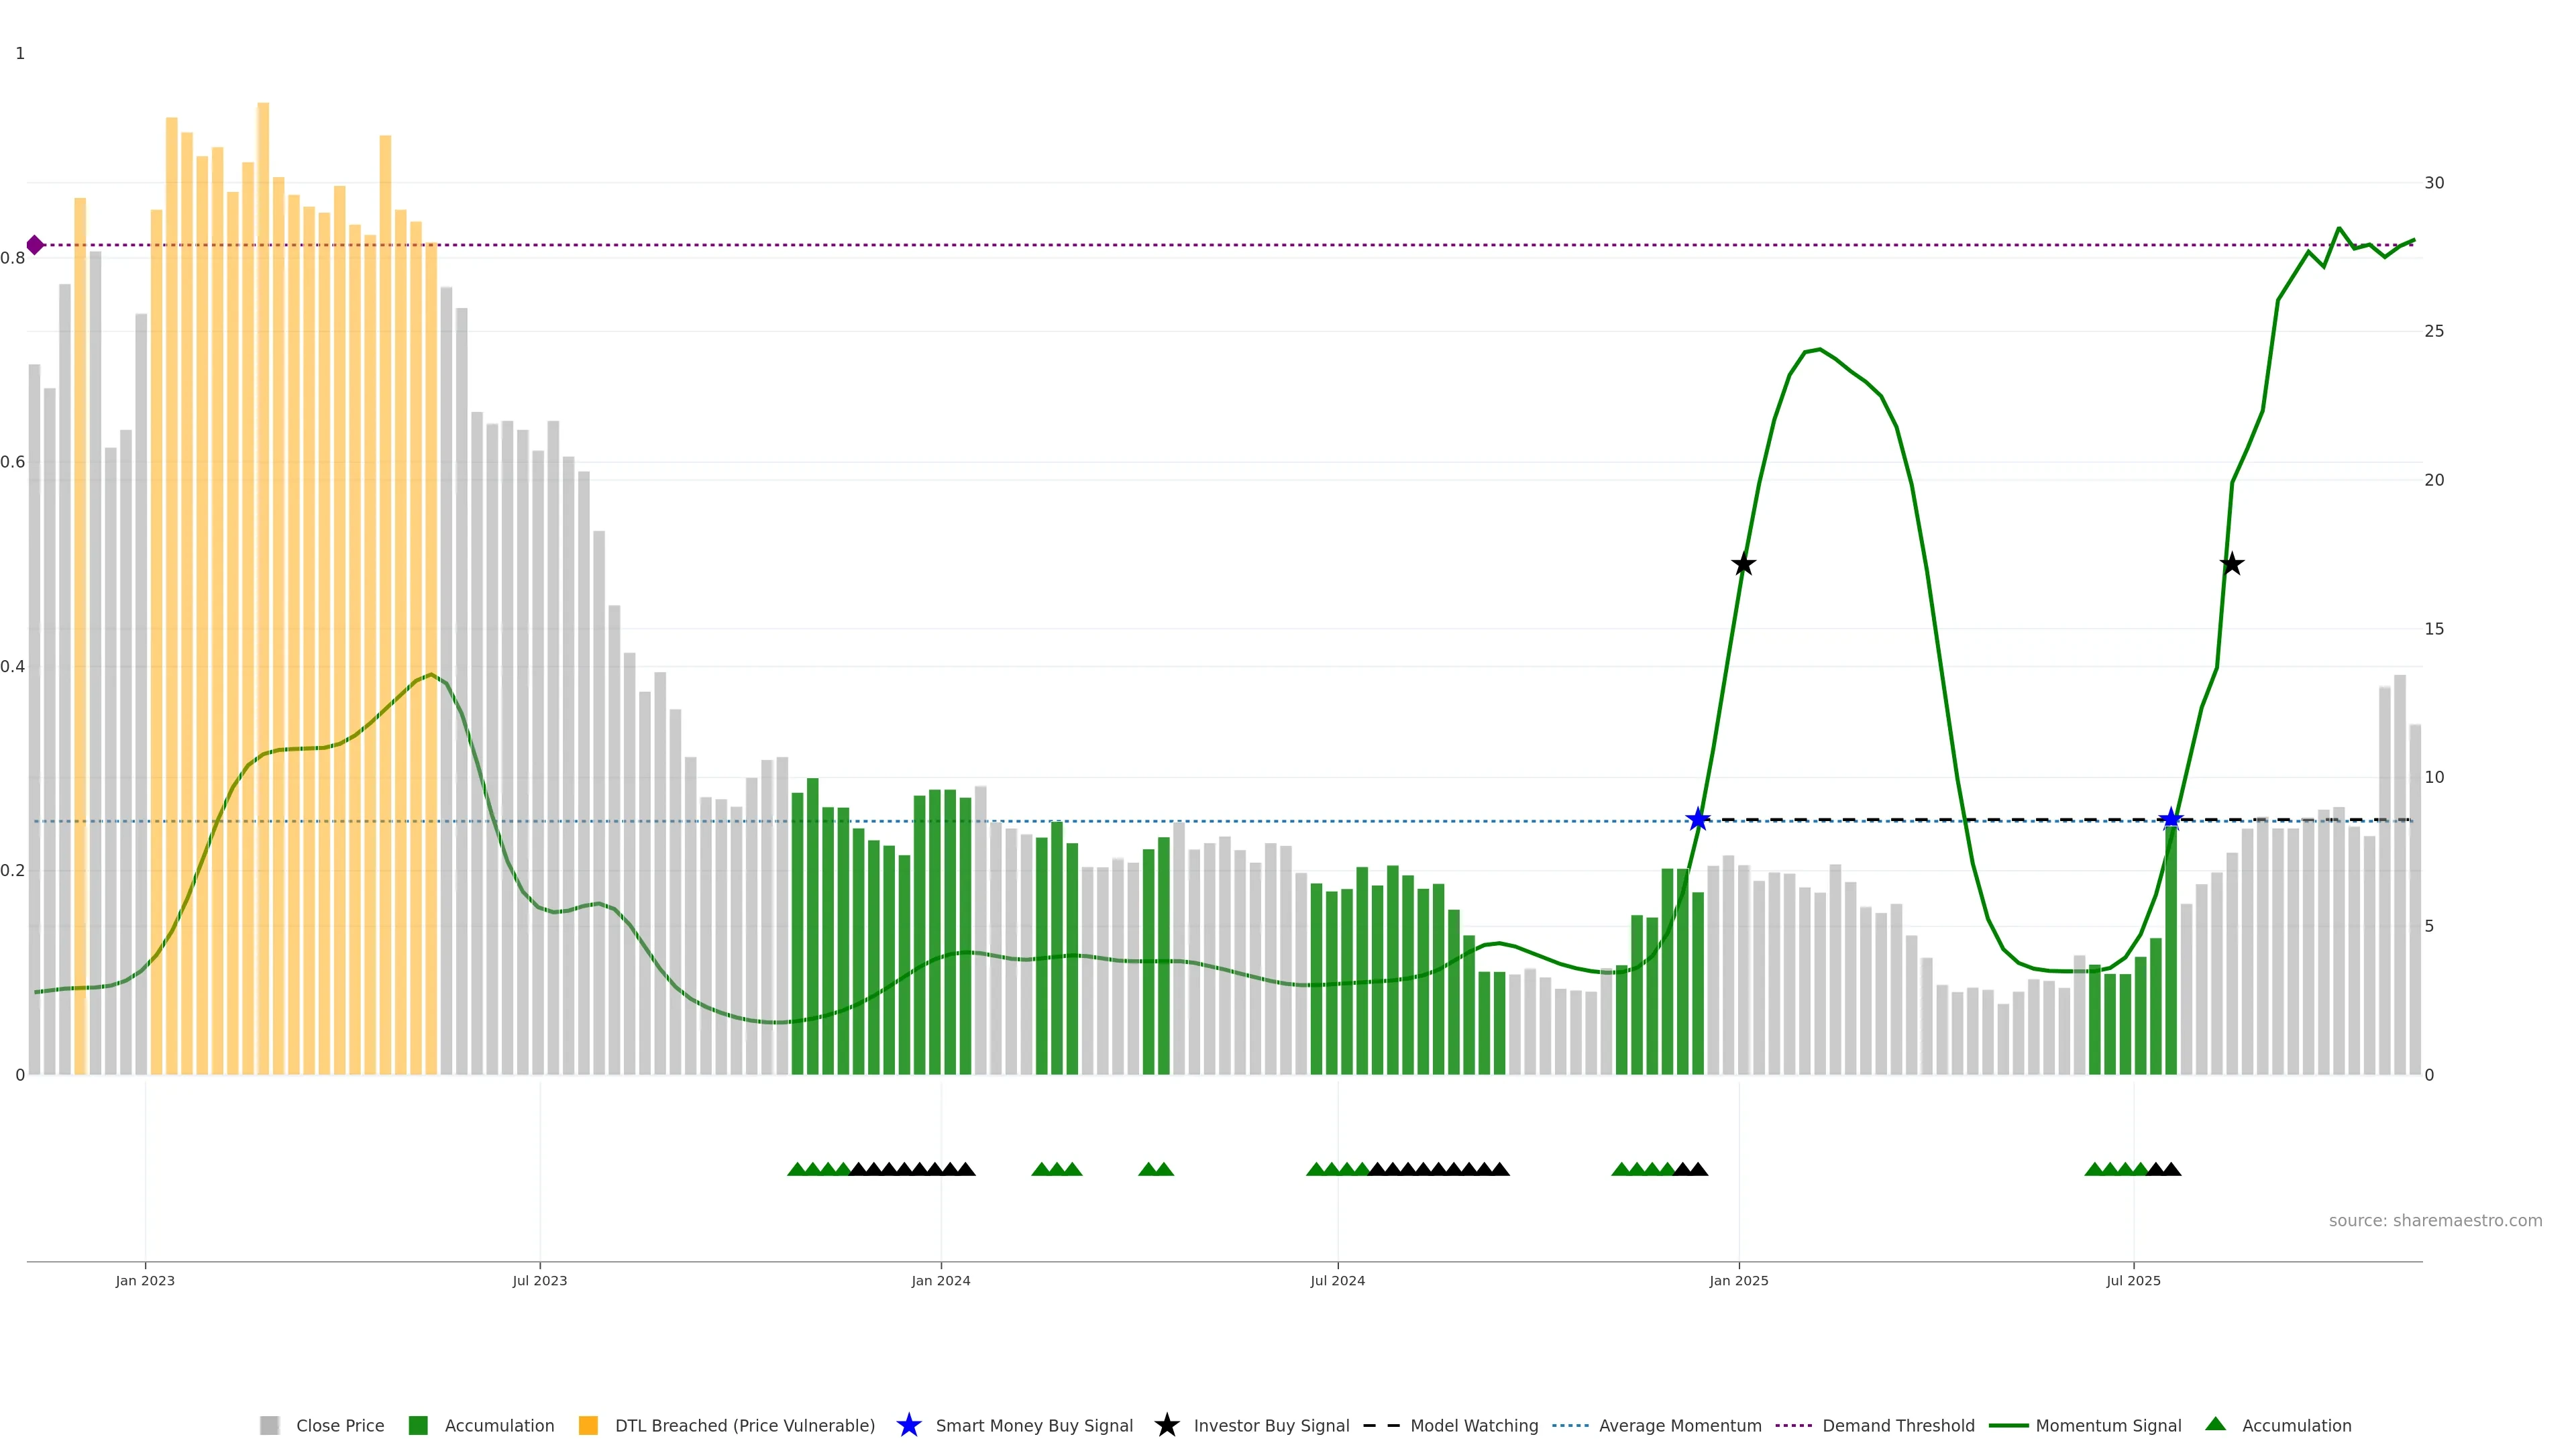2576x1449 pixels.
Task: Click the blue Smart Money star near Jan 2025
Action: [1698, 820]
